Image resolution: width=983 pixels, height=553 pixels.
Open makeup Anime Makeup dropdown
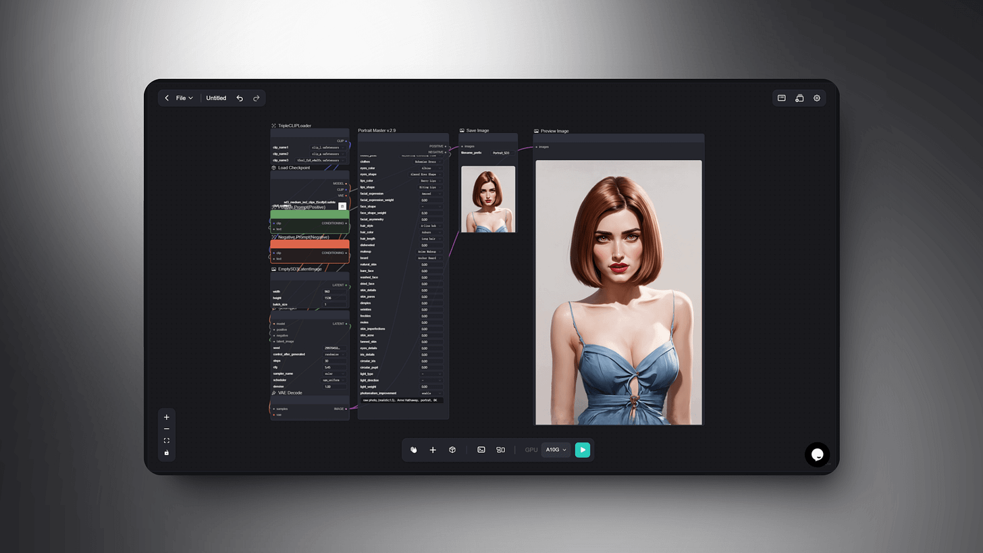tap(430, 251)
